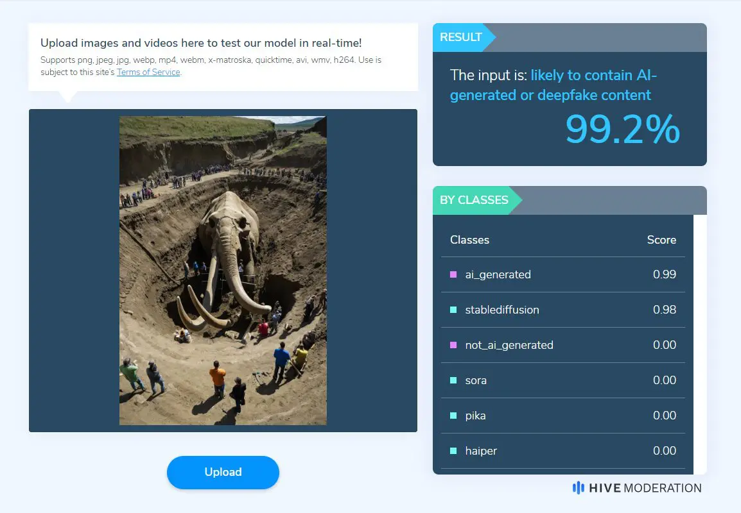Click the not_ai_generated class label
The width and height of the screenshot is (741, 513).
[509, 345]
